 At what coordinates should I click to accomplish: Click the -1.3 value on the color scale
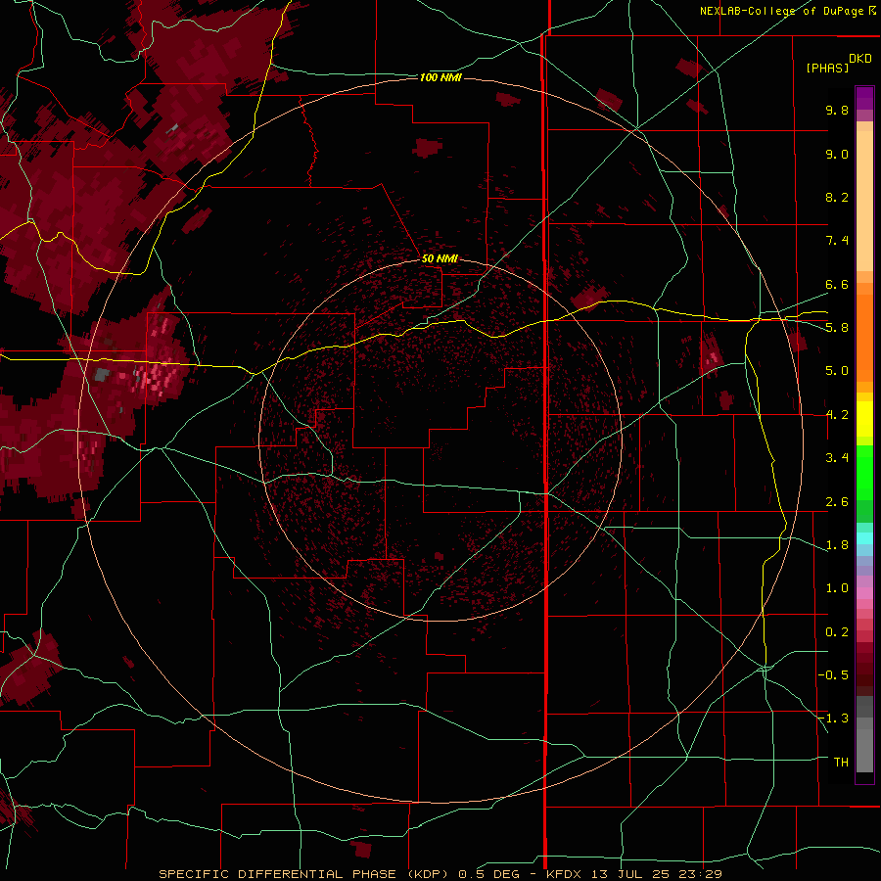[833, 719]
